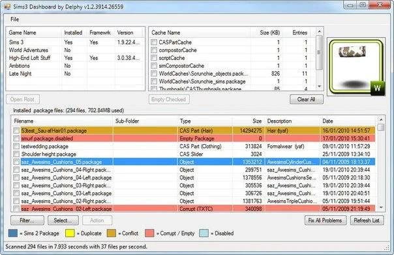Click the Sims3 Dashboard title bar icon
The height and width of the screenshot is (255, 394).
tap(7, 7)
